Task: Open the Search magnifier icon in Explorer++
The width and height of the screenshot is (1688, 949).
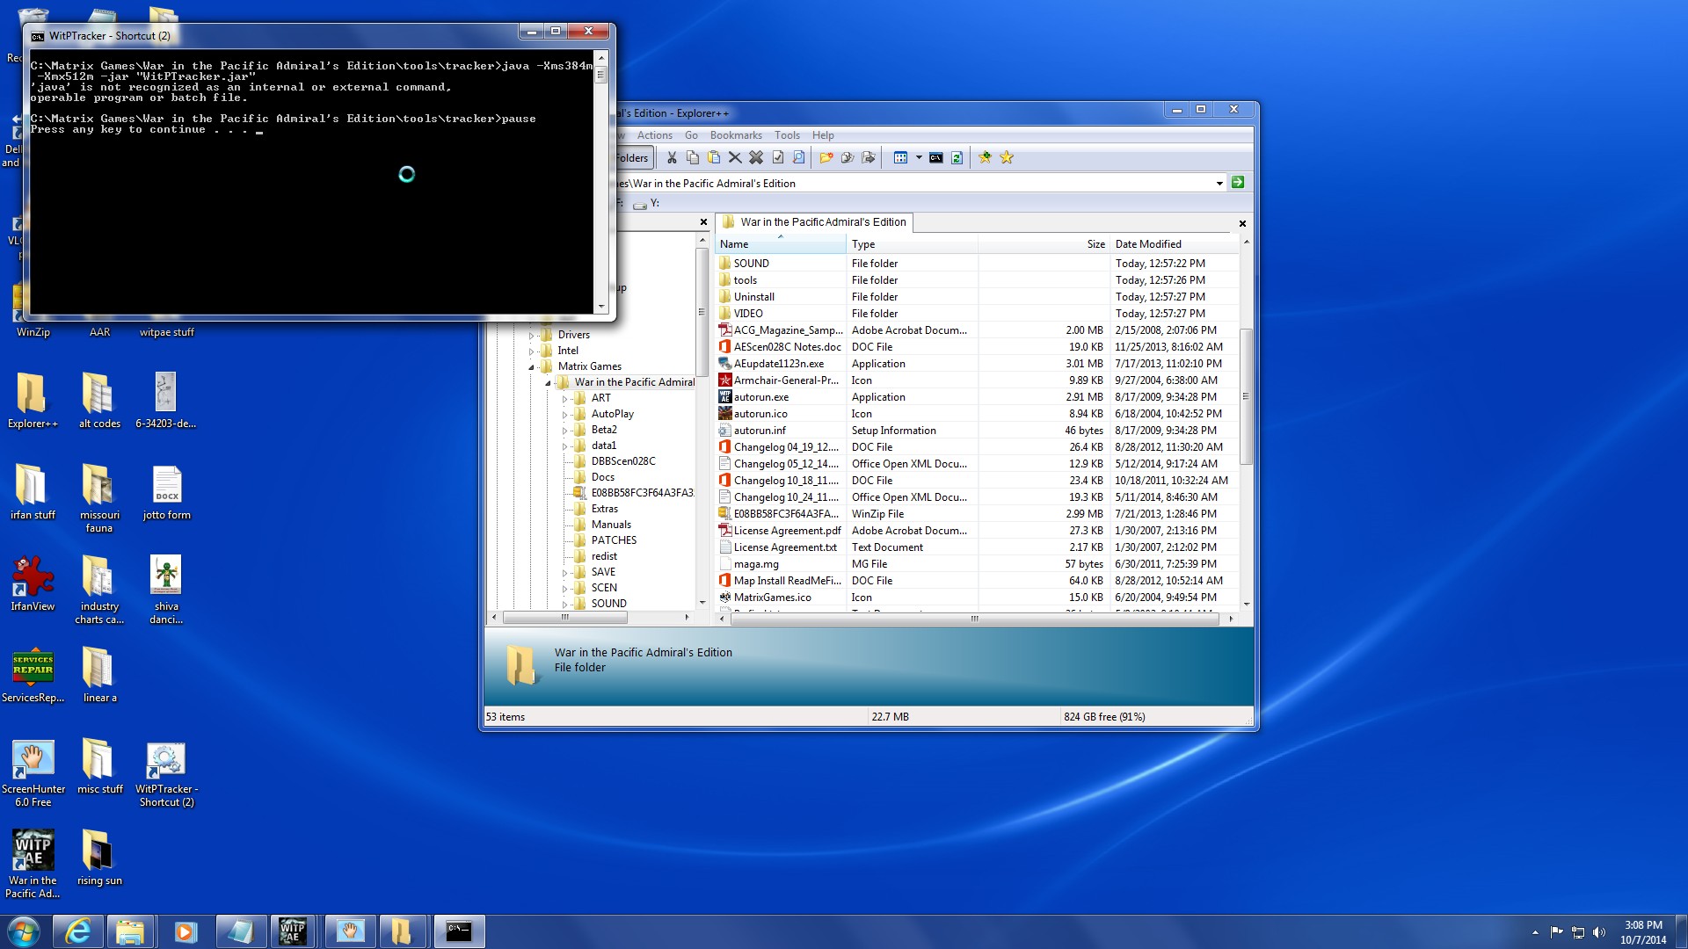Action: pyautogui.click(x=798, y=158)
